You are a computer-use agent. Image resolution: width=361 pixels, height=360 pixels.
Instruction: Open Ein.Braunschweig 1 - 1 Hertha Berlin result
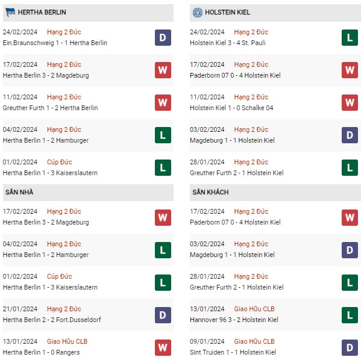coord(55,43)
